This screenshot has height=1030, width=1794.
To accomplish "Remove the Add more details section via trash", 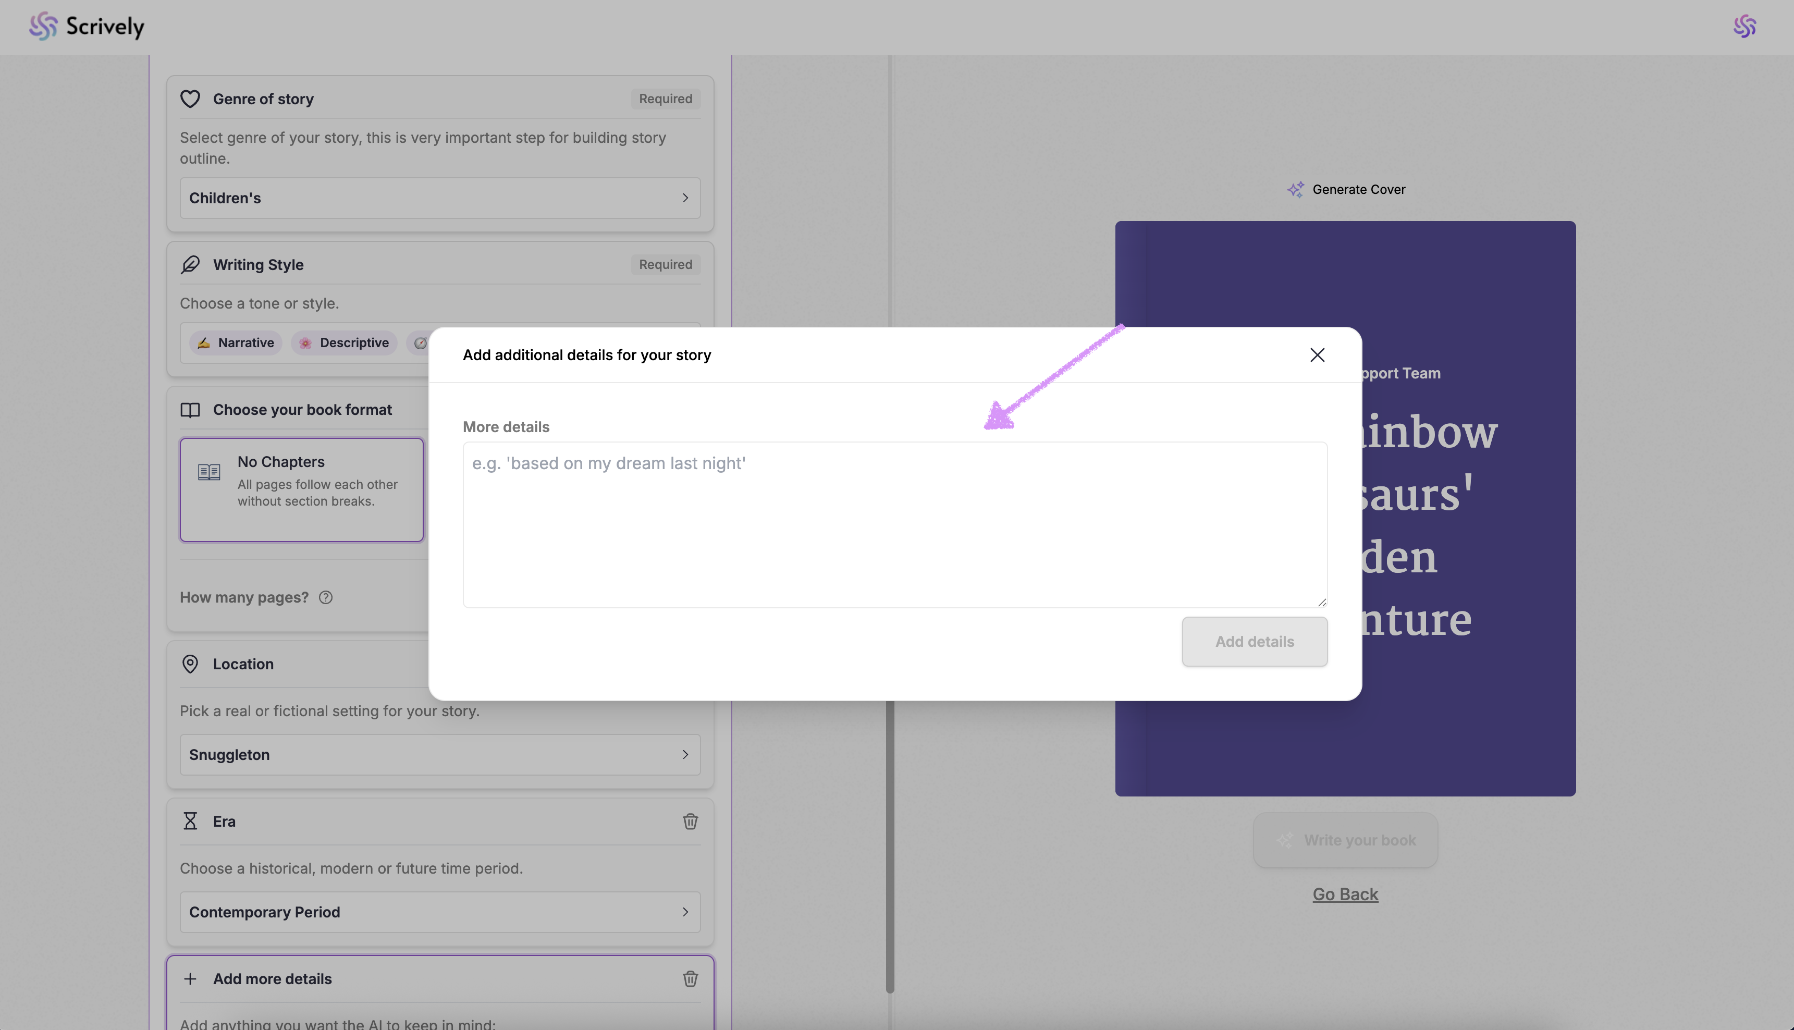I will tap(690, 979).
